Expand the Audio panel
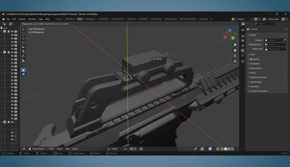Viewport: 290px width, 167px height. click(x=253, y=73)
